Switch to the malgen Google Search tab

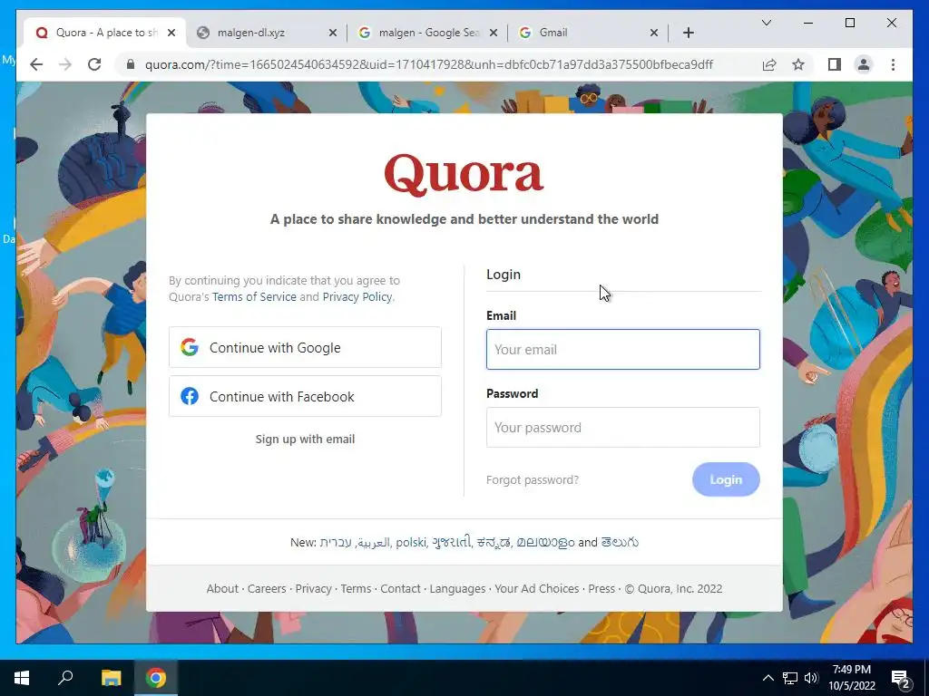tap(426, 33)
